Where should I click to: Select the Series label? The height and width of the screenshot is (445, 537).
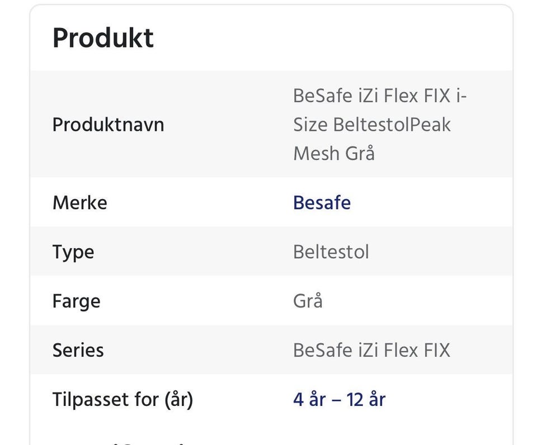coord(78,350)
